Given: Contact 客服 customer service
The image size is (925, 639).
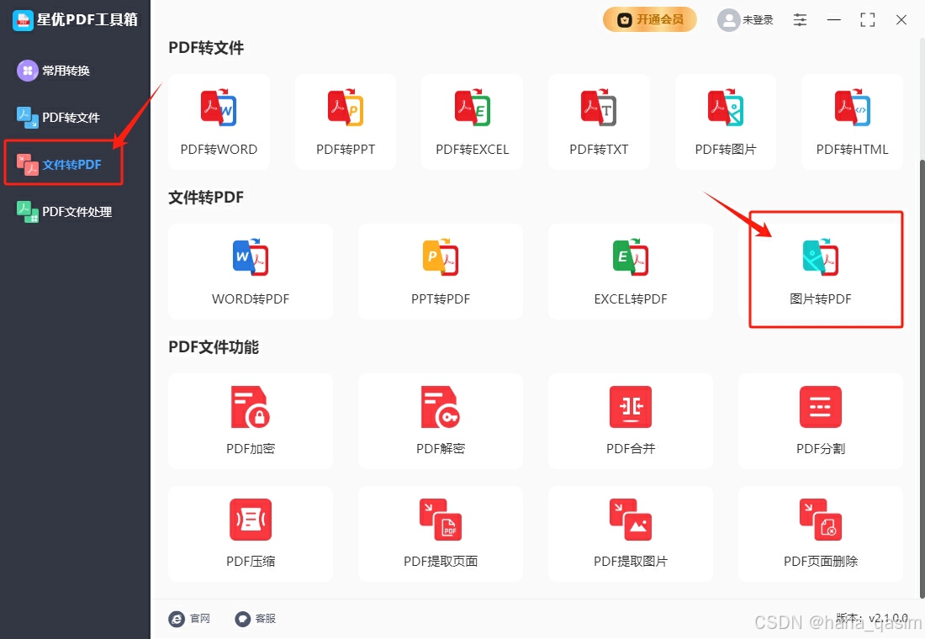Looking at the screenshot, I should pyautogui.click(x=256, y=618).
